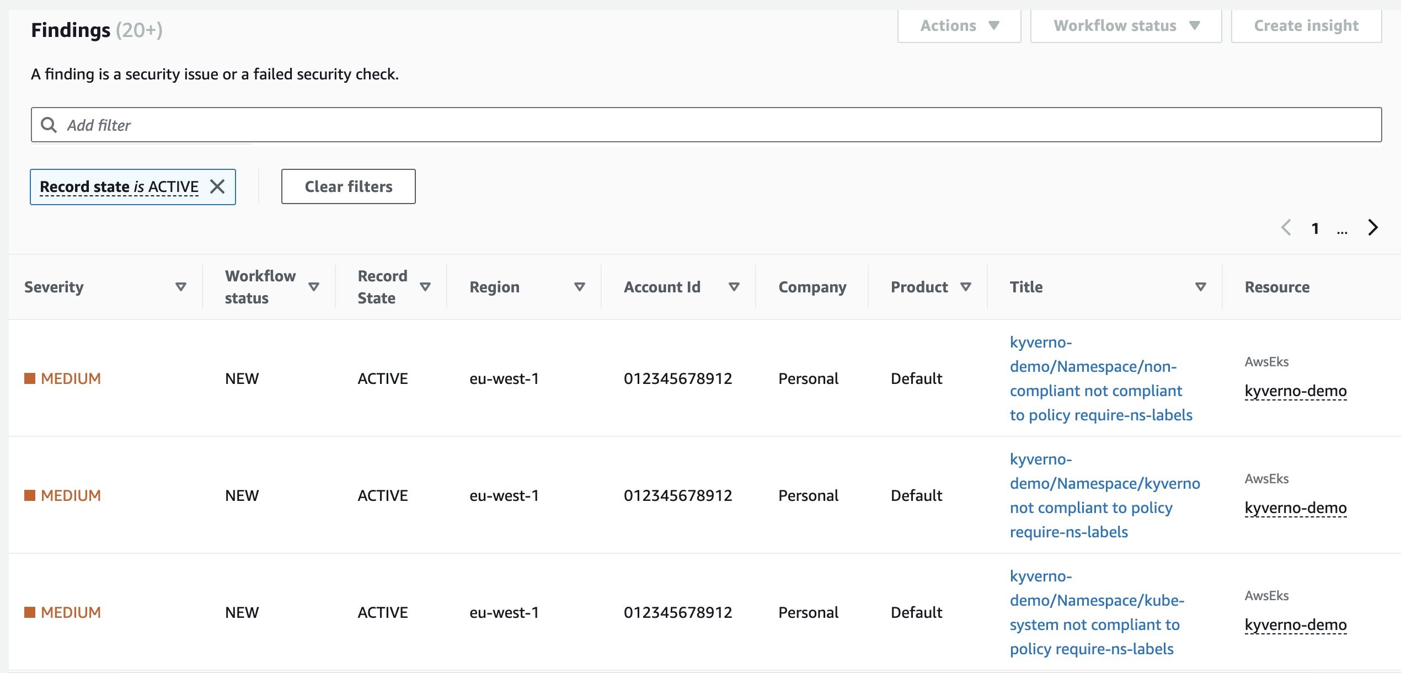Screen dimensions: 1401x673
Task: Open the non-compliant namespace finding title link
Action: [x=1101, y=378]
